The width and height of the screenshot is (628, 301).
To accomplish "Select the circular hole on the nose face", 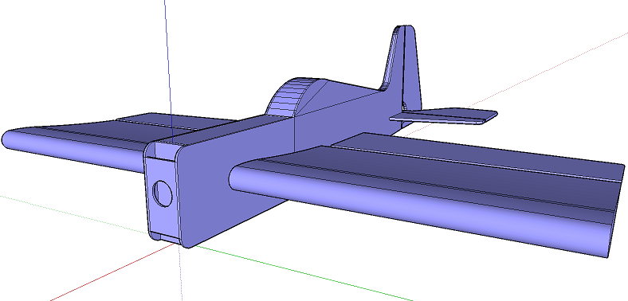I will click(163, 193).
